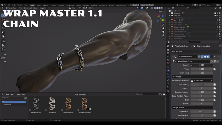This screenshot has height=125, width=222.
Task: Click the green Y axis navigation gizmo
Action: (163, 20)
